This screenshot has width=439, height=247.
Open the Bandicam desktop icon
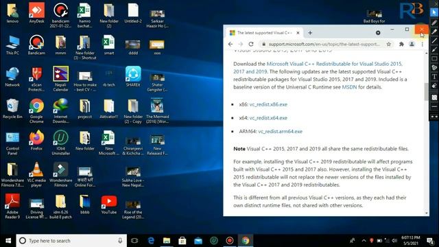36,44
